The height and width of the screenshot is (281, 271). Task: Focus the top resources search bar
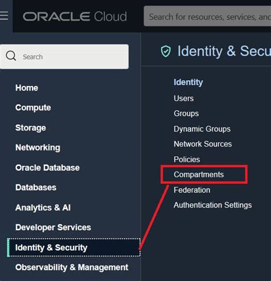(208, 16)
